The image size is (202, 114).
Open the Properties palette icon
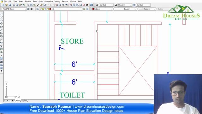click(71, 5)
